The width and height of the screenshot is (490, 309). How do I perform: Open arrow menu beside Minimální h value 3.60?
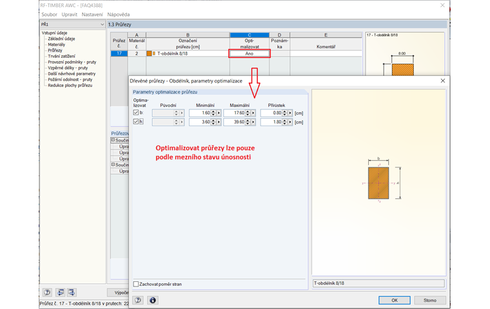pos(219,122)
